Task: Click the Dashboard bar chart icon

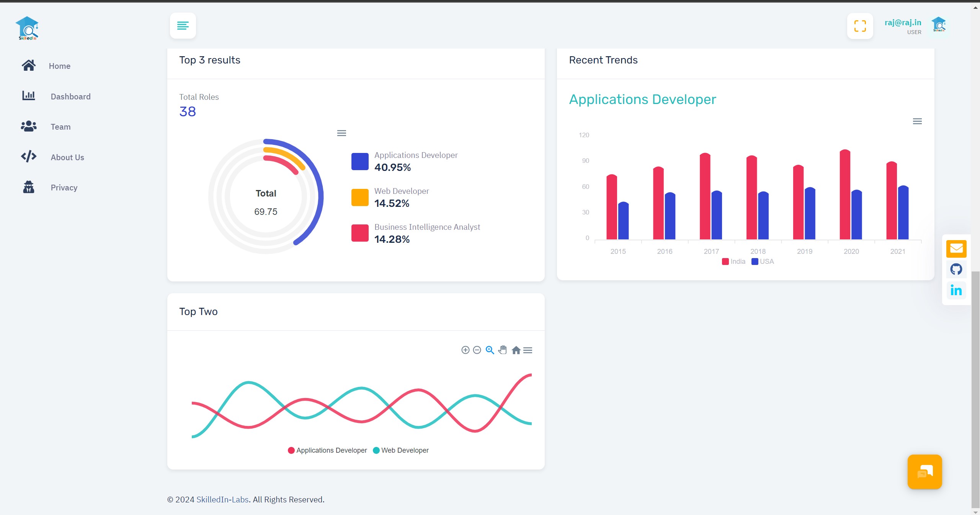Action: coord(29,96)
